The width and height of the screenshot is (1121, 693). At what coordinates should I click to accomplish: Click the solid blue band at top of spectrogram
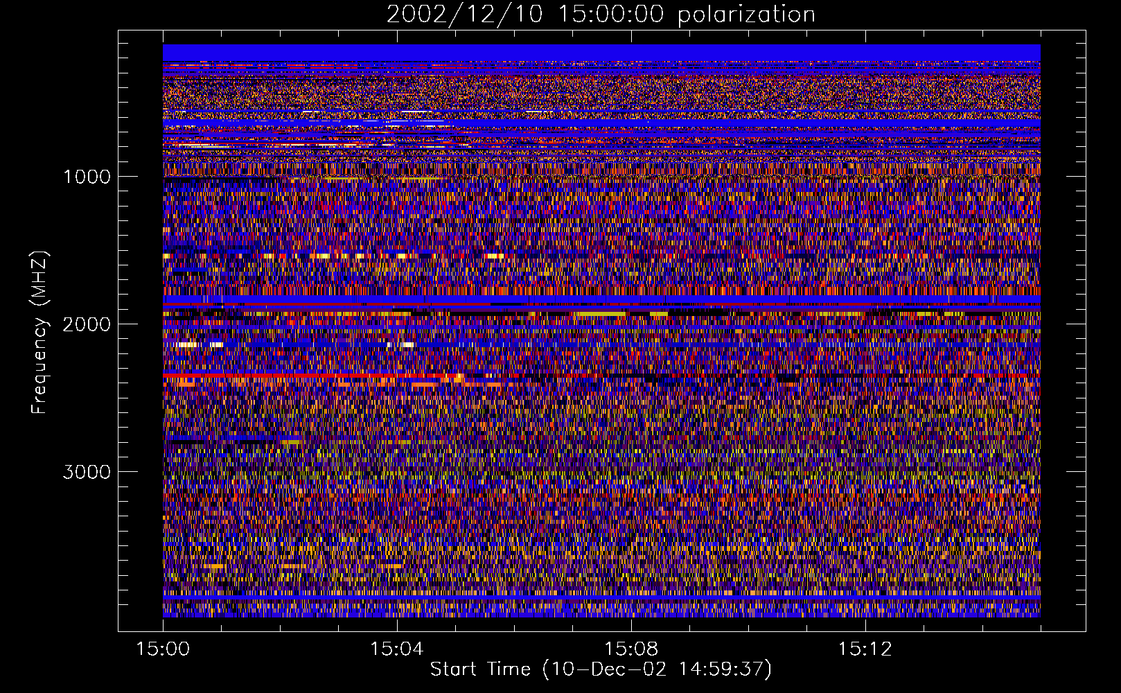(x=601, y=53)
